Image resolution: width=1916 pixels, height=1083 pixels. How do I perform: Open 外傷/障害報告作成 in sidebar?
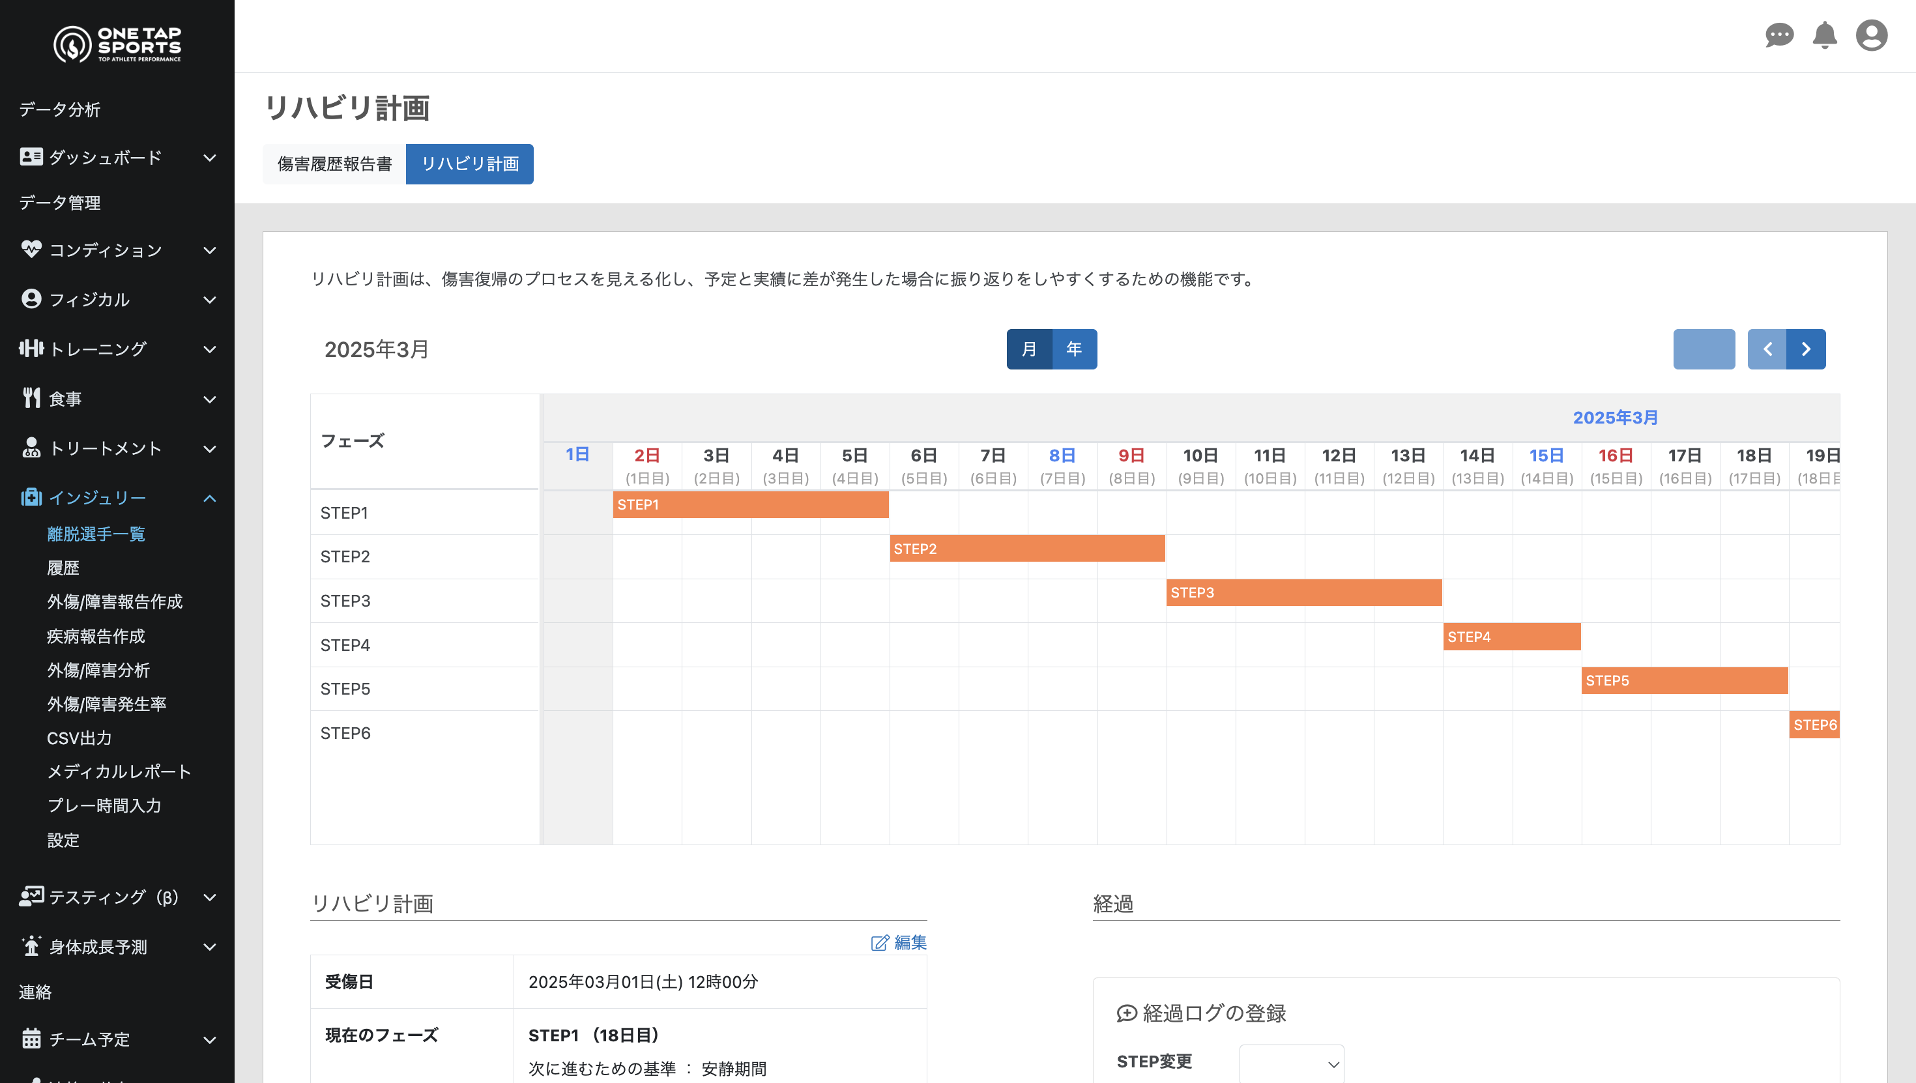click(x=115, y=601)
